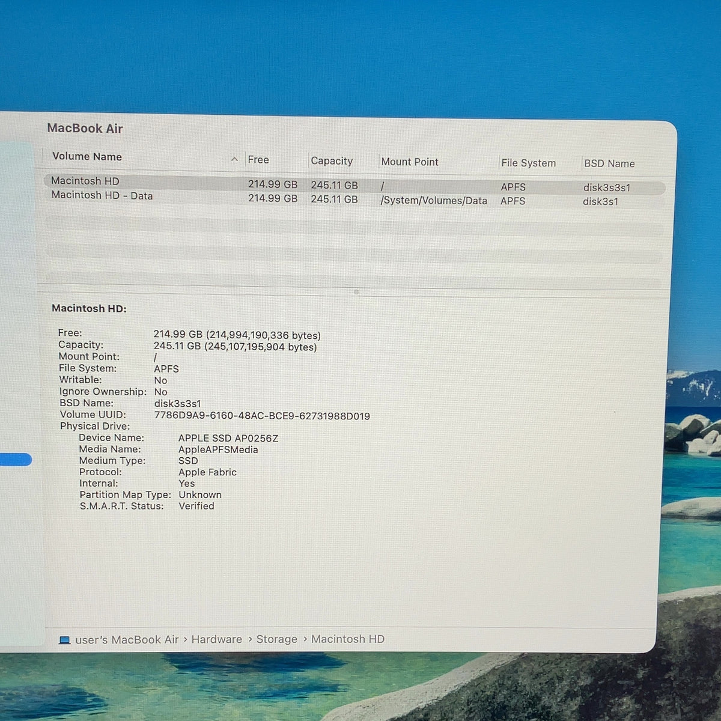Select the Macintosh HD volume row
Screen dimensions: 721x721
click(354, 184)
